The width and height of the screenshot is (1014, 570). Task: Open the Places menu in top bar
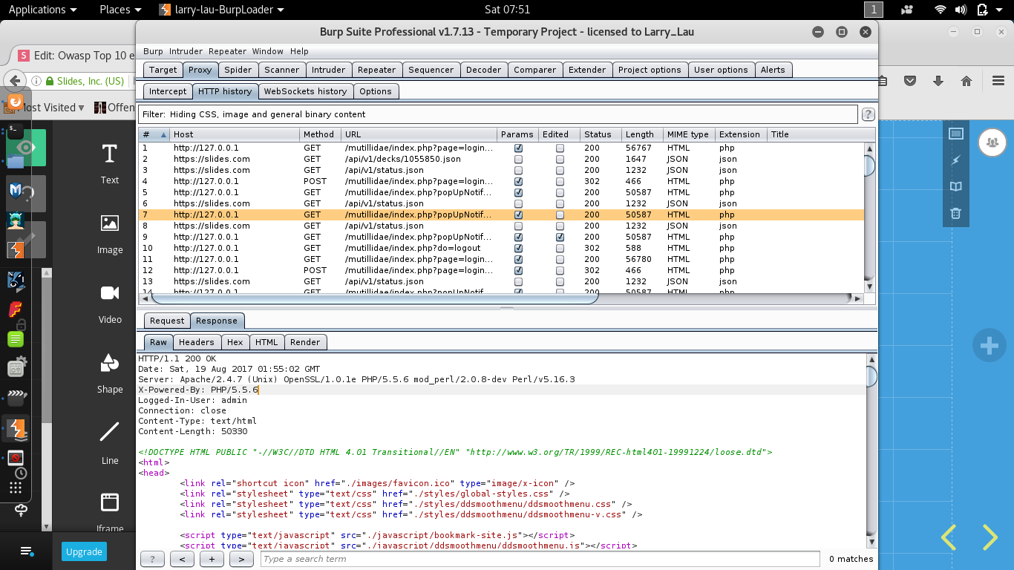(x=120, y=10)
